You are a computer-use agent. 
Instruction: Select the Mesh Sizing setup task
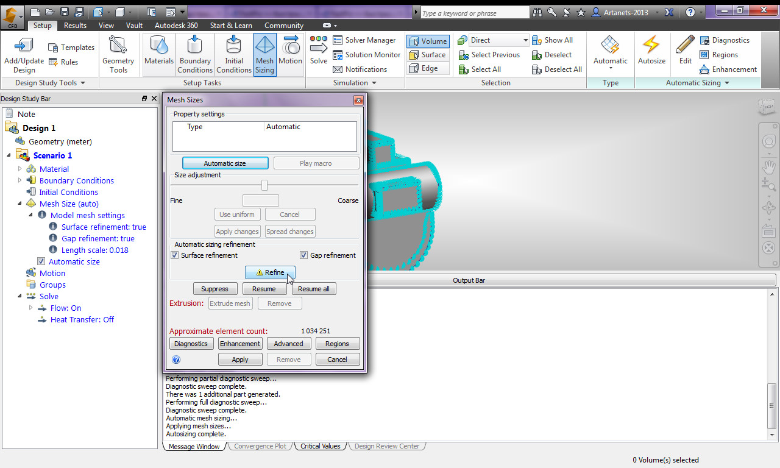point(264,54)
